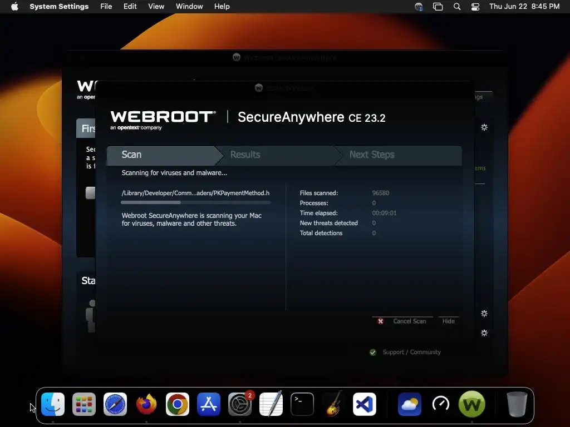
Task: Open the System Settings menu
Action: 59,7
